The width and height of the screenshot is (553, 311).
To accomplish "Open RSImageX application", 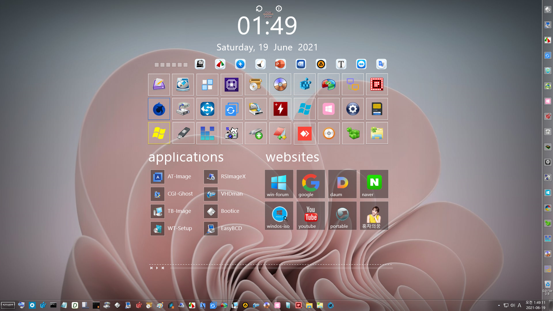I will pos(225,177).
